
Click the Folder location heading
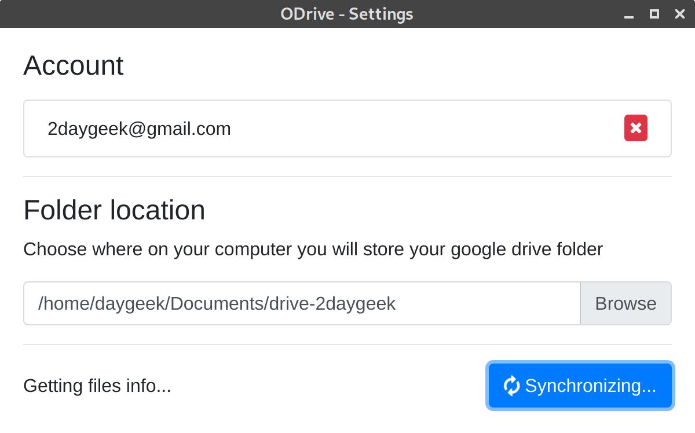click(x=114, y=210)
